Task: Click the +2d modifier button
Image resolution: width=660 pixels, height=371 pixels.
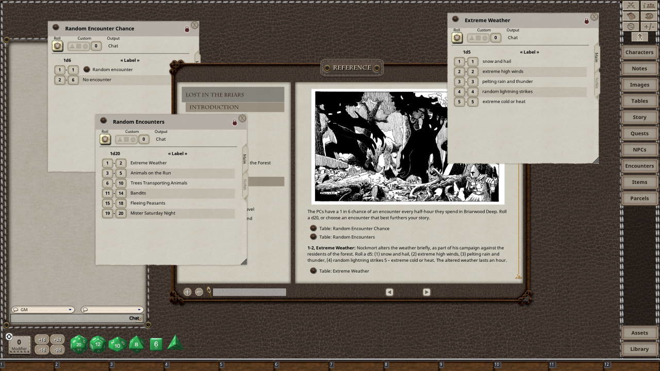Action: coord(57,340)
